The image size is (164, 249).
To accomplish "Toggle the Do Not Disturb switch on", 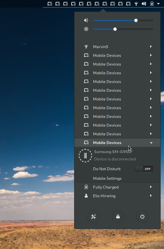I will 144,169.
